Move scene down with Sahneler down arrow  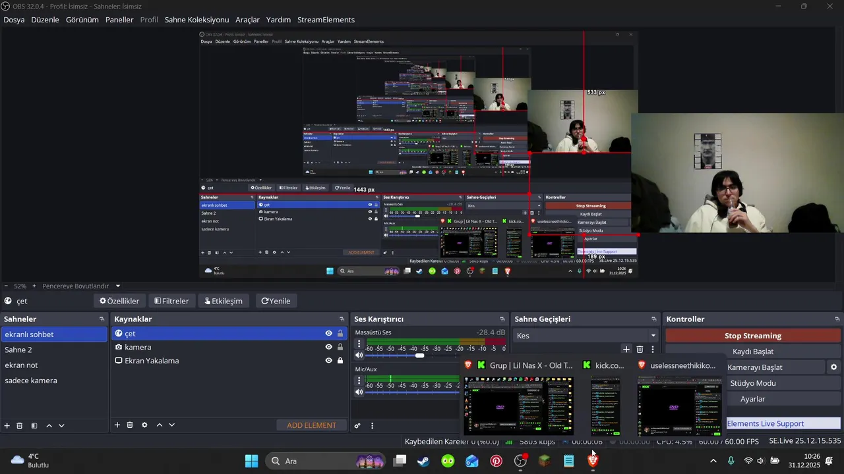[x=61, y=426]
